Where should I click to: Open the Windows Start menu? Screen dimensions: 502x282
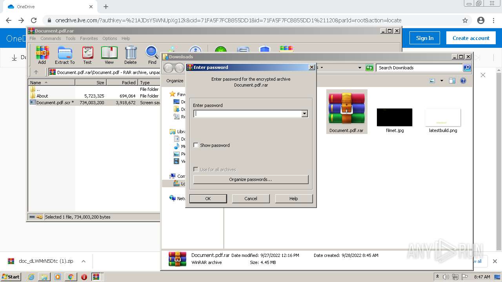[x=11, y=277]
